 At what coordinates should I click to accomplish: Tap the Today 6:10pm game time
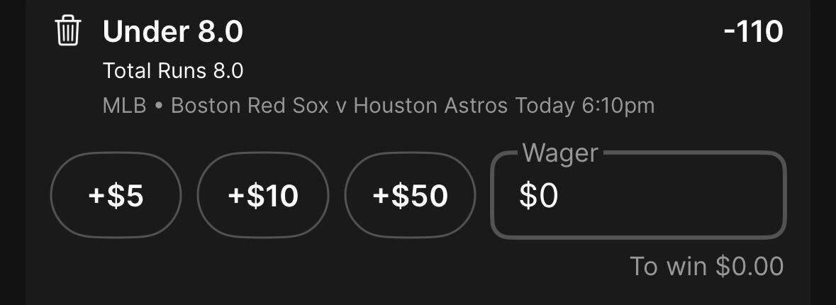click(x=584, y=106)
